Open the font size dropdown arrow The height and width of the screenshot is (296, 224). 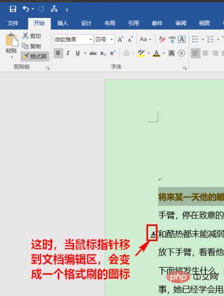[111, 40]
